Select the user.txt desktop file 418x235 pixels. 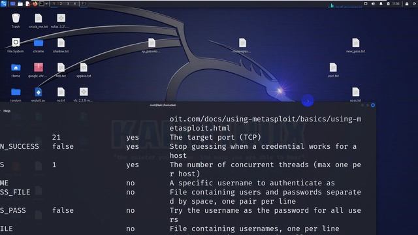(x=333, y=70)
